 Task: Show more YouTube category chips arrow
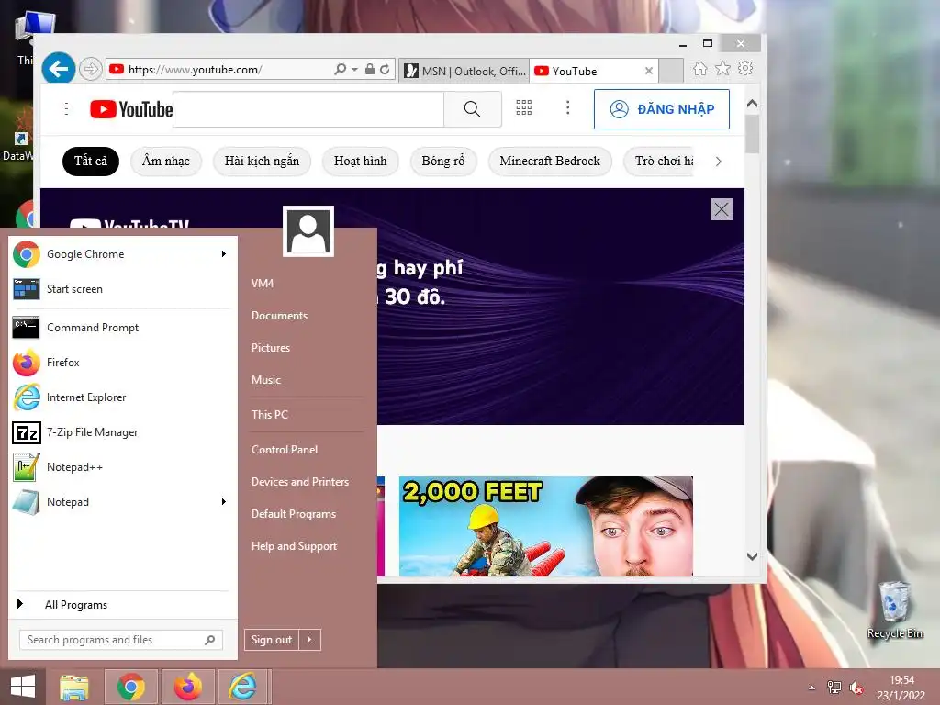(x=718, y=162)
